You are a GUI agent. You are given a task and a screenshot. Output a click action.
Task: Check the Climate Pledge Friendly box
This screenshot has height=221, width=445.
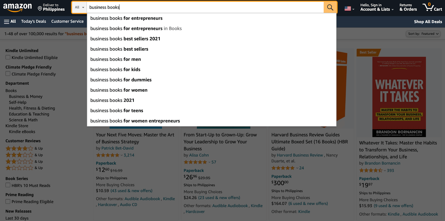point(8,74)
